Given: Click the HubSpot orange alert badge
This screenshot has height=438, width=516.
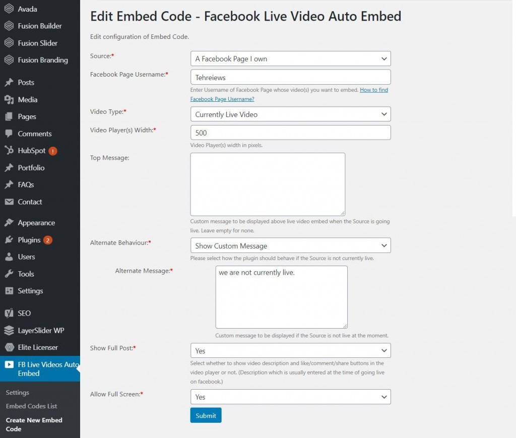Looking at the screenshot, I should click(52, 151).
